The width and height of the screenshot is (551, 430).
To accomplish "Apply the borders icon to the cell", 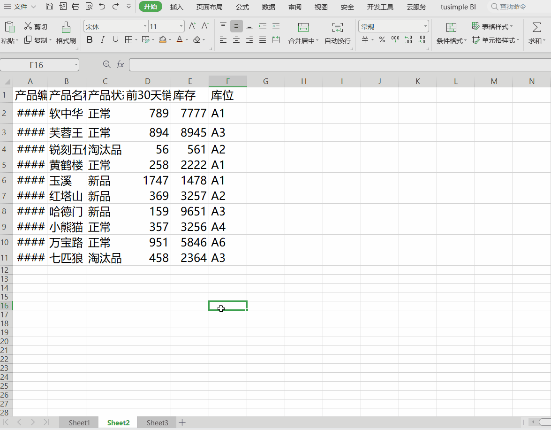I will coord(128,40).
